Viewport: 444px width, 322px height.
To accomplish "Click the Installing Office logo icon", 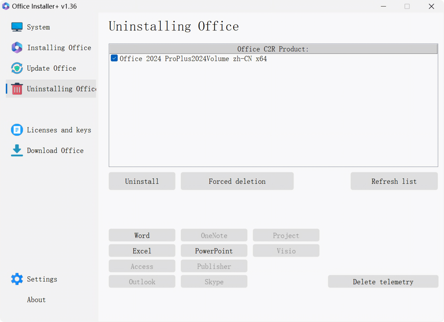I will (x=17, y=48).
